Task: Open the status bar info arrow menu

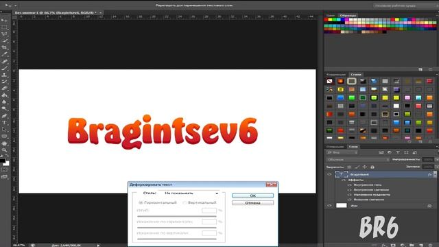Action: coord(98,246)
